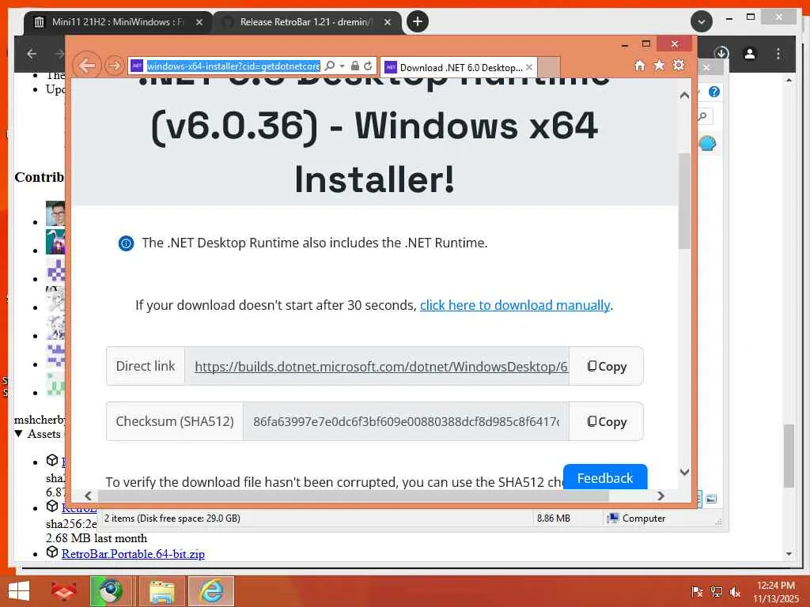Click the muted volume tray icon

click(x=735, y=592)
